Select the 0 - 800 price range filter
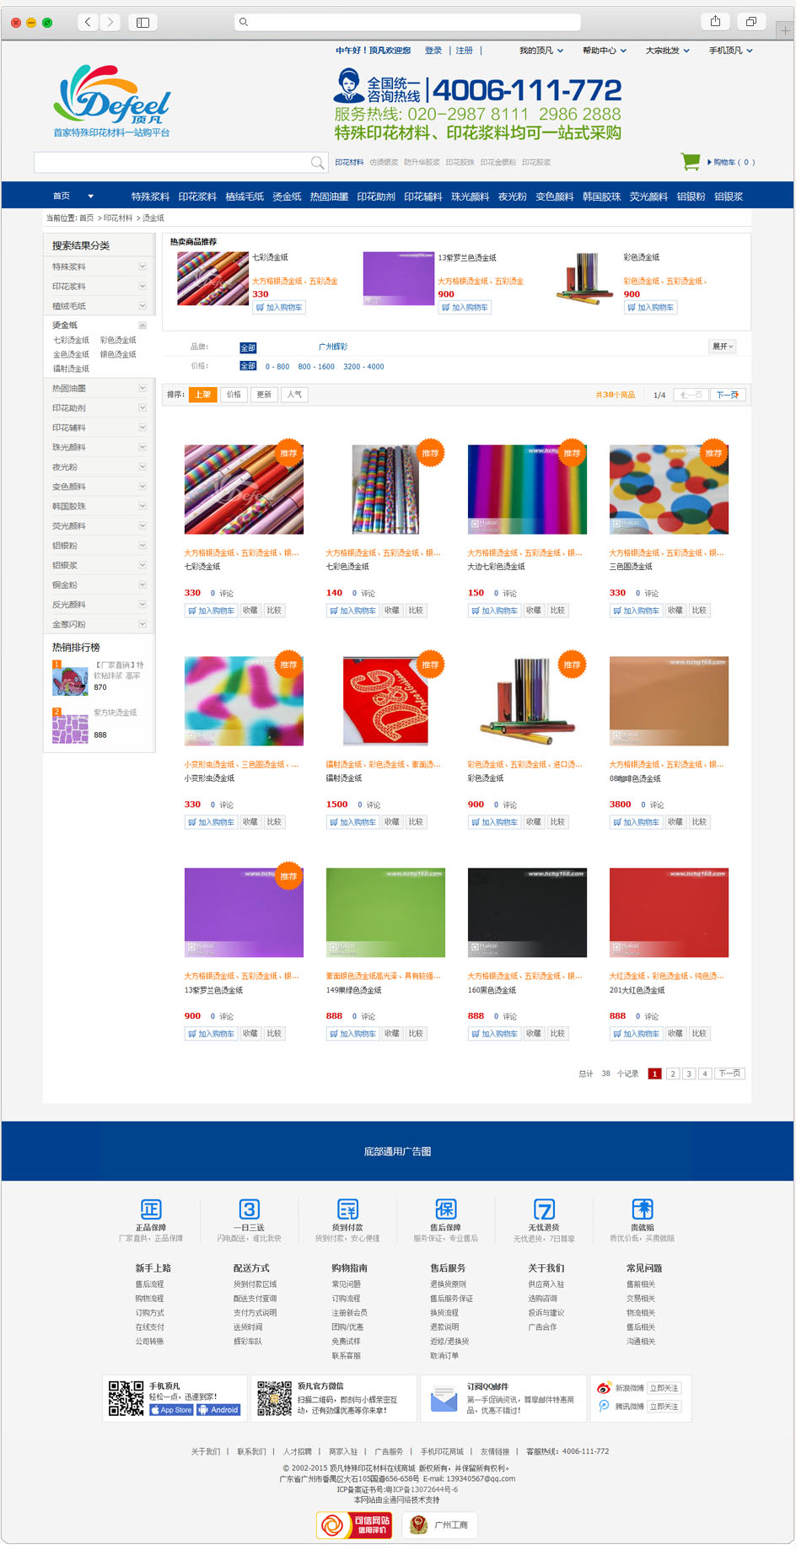Image resolution: width=796 pixels, height=1550 pixels. [277, 367]
